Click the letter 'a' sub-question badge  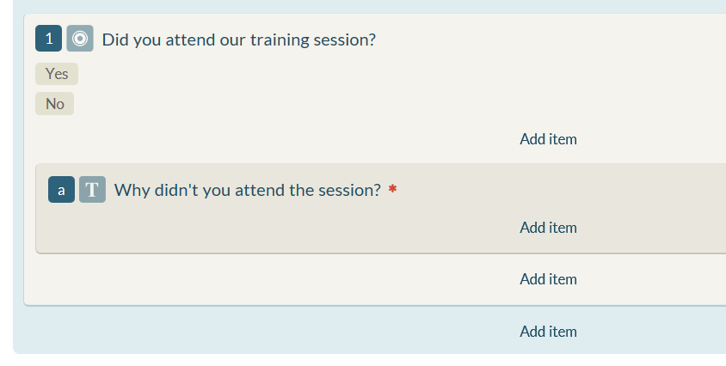tap(61, 190)
